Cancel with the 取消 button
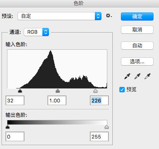This screenshot has width=159, height=149. click(x=137, y=30)
